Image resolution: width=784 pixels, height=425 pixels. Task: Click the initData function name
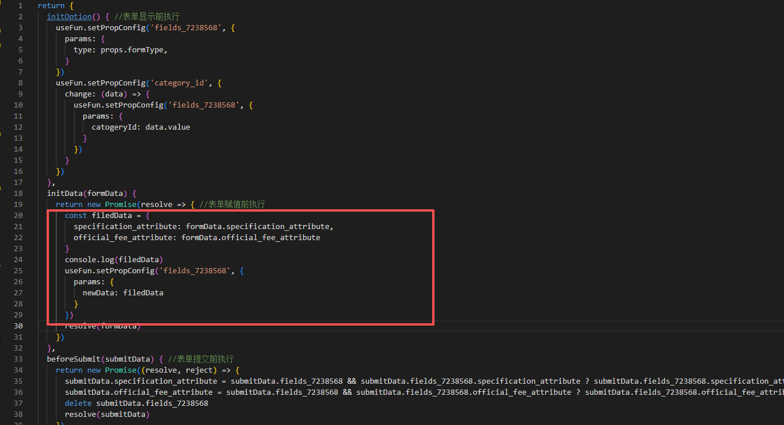point(65,194)
